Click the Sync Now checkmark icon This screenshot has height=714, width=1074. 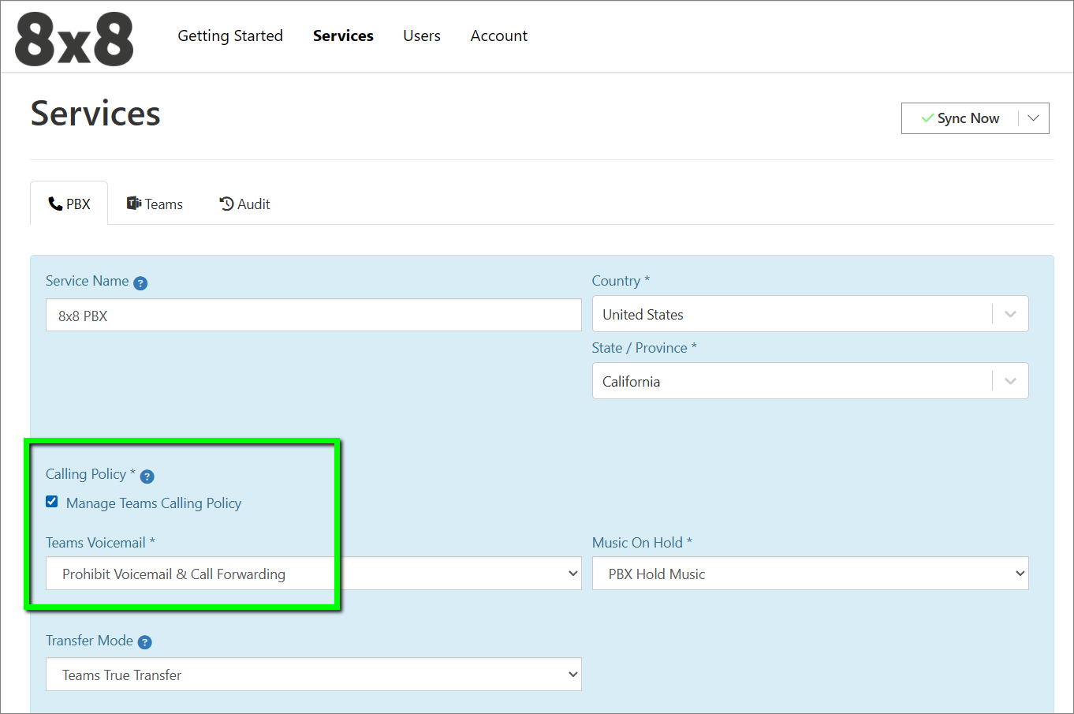coord(927,118)
